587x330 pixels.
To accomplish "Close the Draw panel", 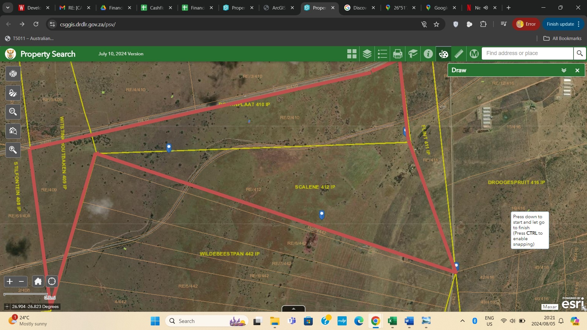I will 577,70.
